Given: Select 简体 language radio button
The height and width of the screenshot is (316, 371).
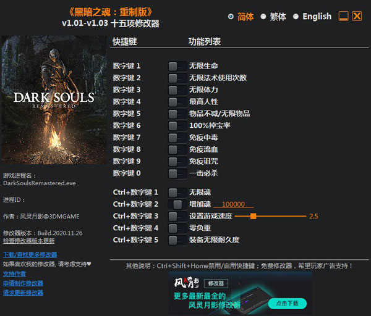Looking at the screenshot, I should [x=231, y=17].
